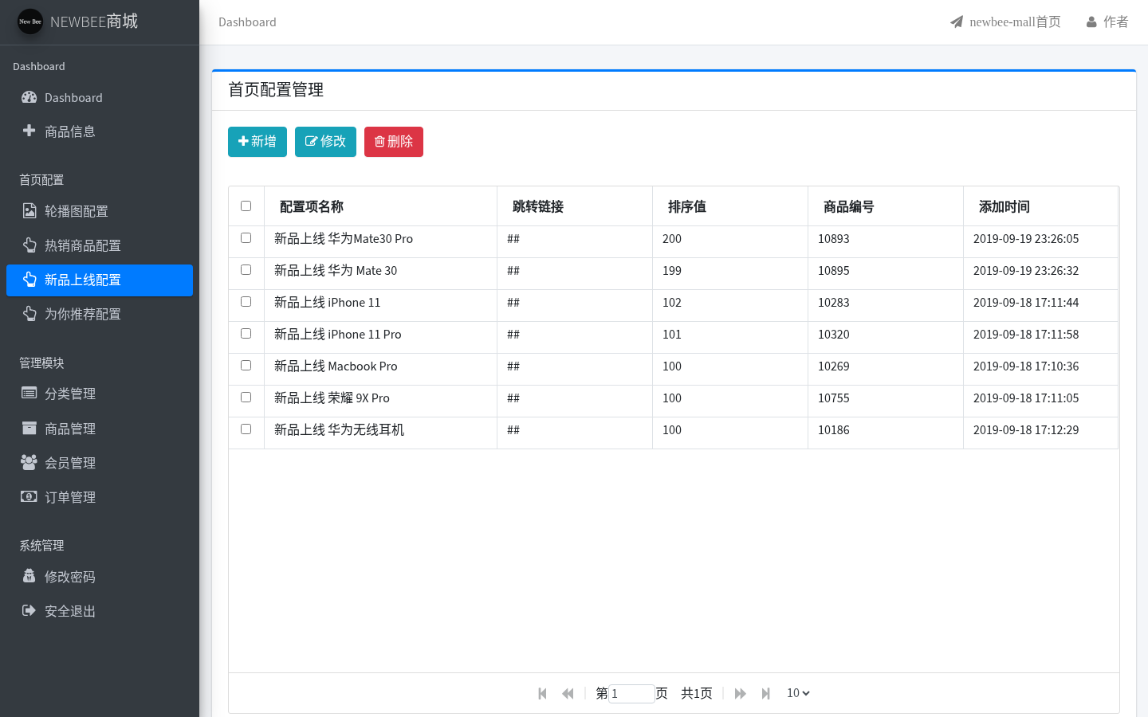Image resolution: width=1148 pixels, height=717 pixels.
Task: Open 热销商品配置 from sidebar
Action: coord(100,245)
